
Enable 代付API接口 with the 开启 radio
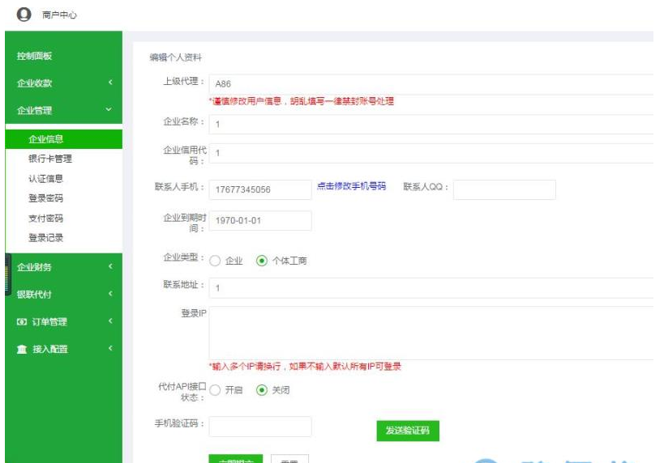point(216,390)
